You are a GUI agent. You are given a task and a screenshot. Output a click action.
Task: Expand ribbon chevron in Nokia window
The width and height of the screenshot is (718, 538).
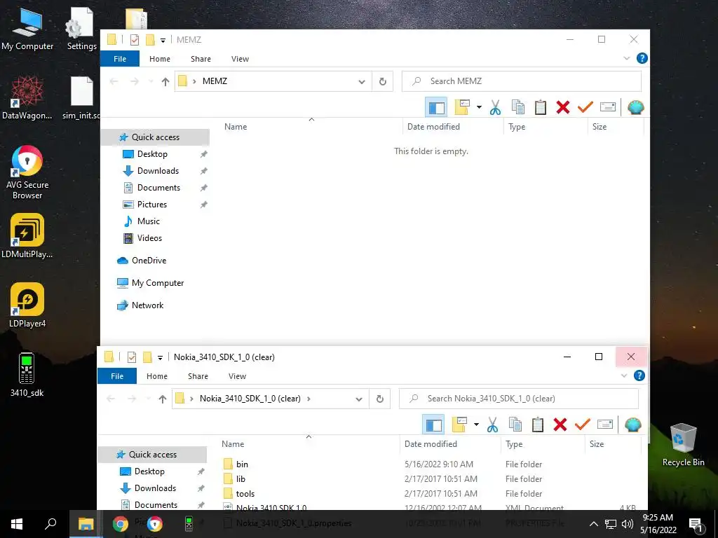[x=623, y=375]
